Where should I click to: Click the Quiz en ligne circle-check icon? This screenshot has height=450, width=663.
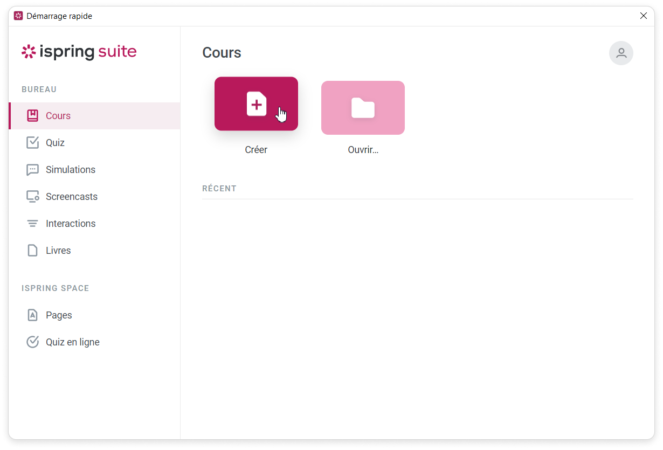click(x=32, y=342)
